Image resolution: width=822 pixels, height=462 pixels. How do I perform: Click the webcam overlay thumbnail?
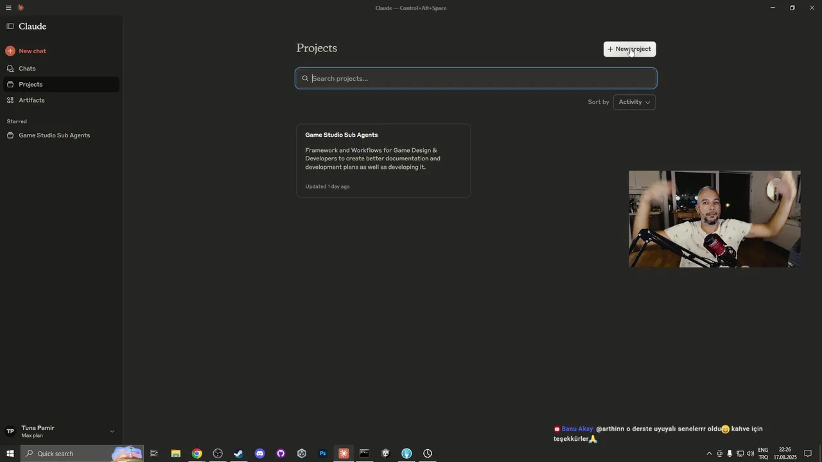coord(714,219)
